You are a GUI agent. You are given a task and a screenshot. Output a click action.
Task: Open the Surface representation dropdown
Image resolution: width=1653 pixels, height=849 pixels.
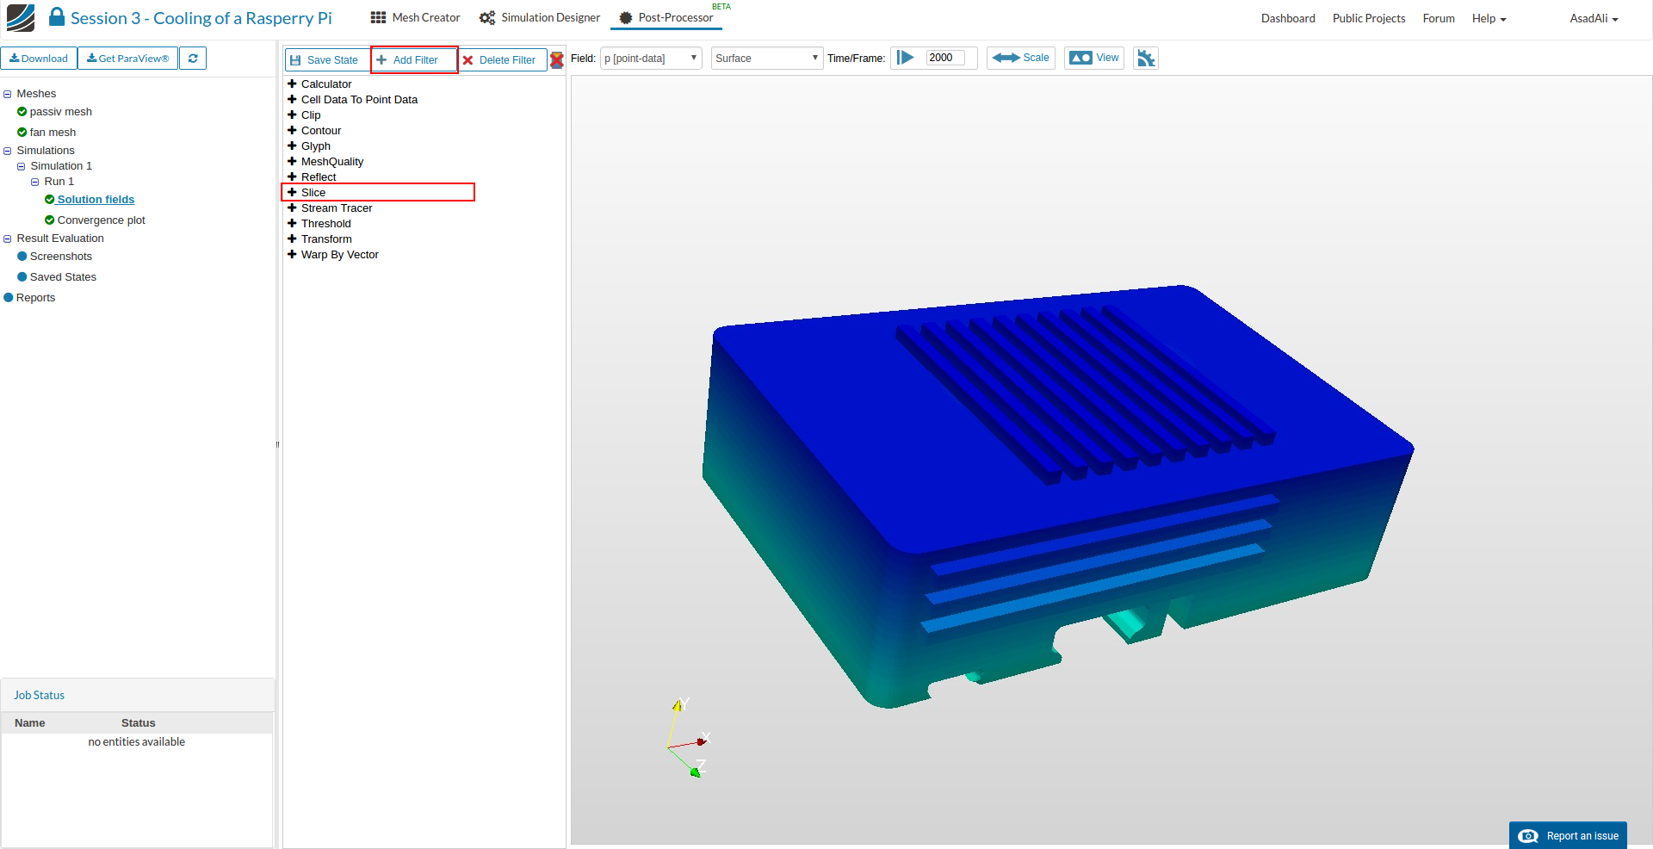[766, 59]
